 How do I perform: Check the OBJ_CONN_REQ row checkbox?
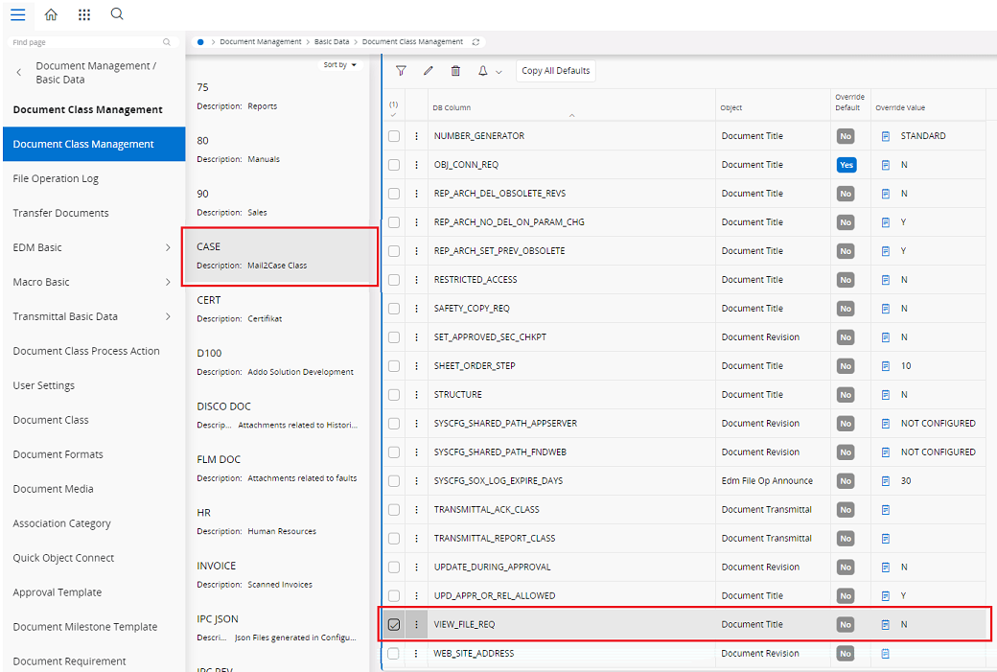pos(394,165)
